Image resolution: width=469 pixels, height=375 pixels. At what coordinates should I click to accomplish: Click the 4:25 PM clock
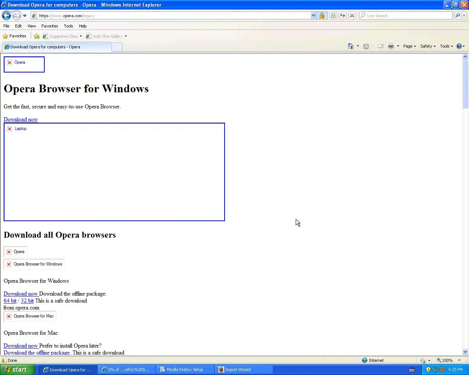pos(455,370)
